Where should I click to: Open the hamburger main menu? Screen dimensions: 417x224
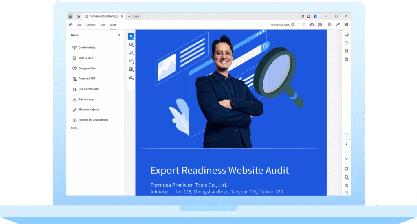pyautogui.click(x=70, y=16)
